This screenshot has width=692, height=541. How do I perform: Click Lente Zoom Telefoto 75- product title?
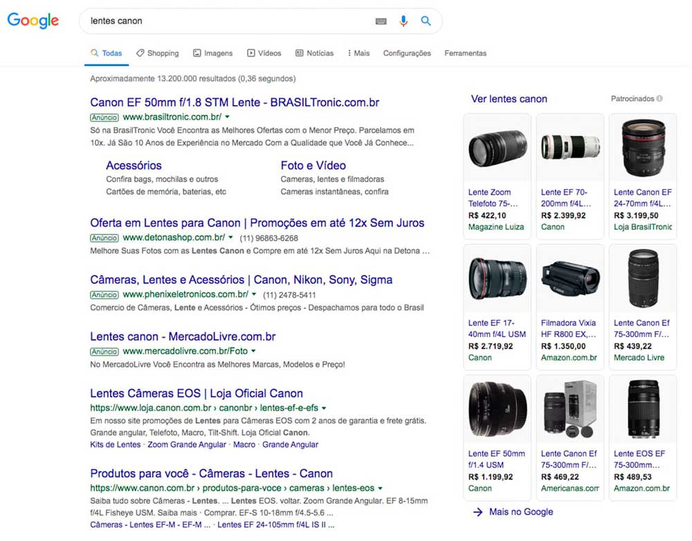click(x=493, y=198)
